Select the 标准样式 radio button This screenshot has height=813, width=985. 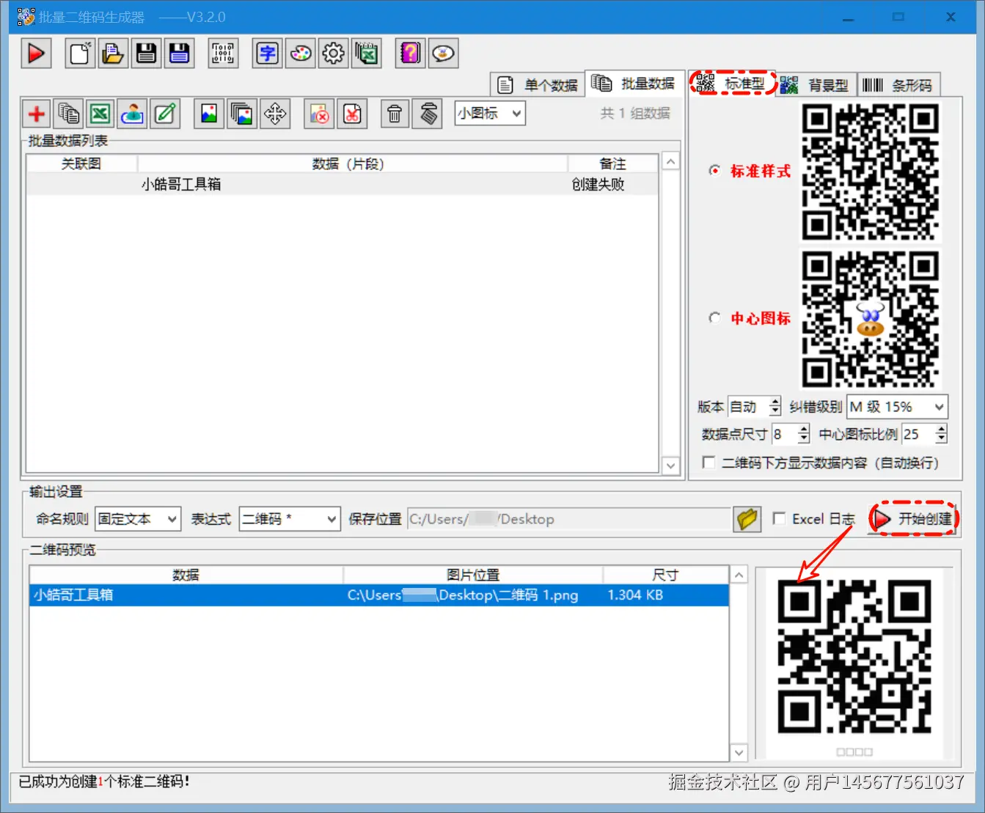pos(714,171)
